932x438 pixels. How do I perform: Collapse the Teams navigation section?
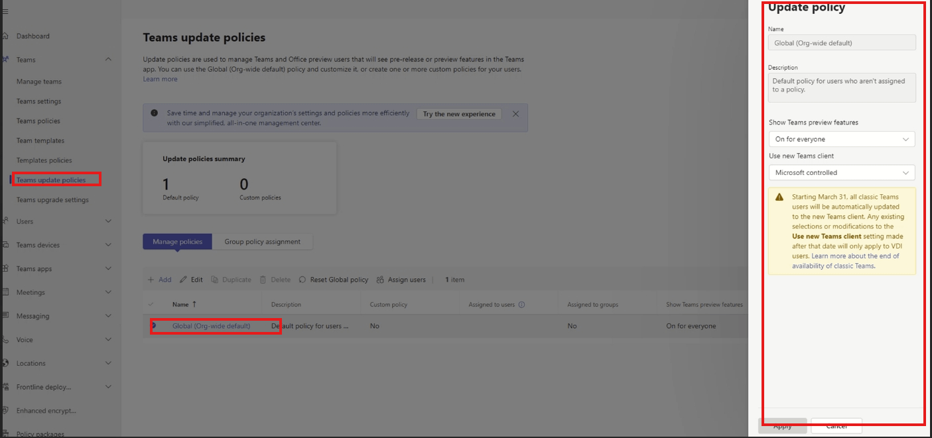(108, 60)
